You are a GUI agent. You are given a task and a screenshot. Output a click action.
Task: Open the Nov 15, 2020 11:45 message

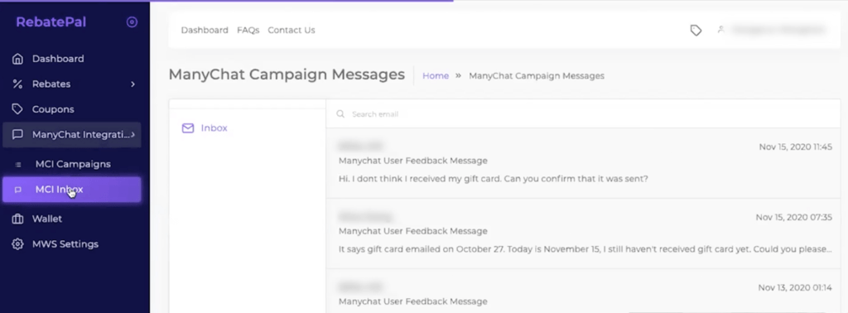583,163
